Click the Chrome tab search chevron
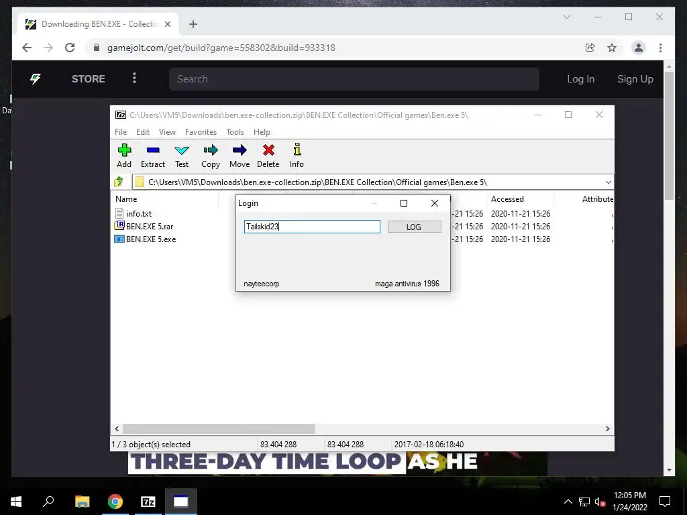Screen dimensions: 687x515 566,17
